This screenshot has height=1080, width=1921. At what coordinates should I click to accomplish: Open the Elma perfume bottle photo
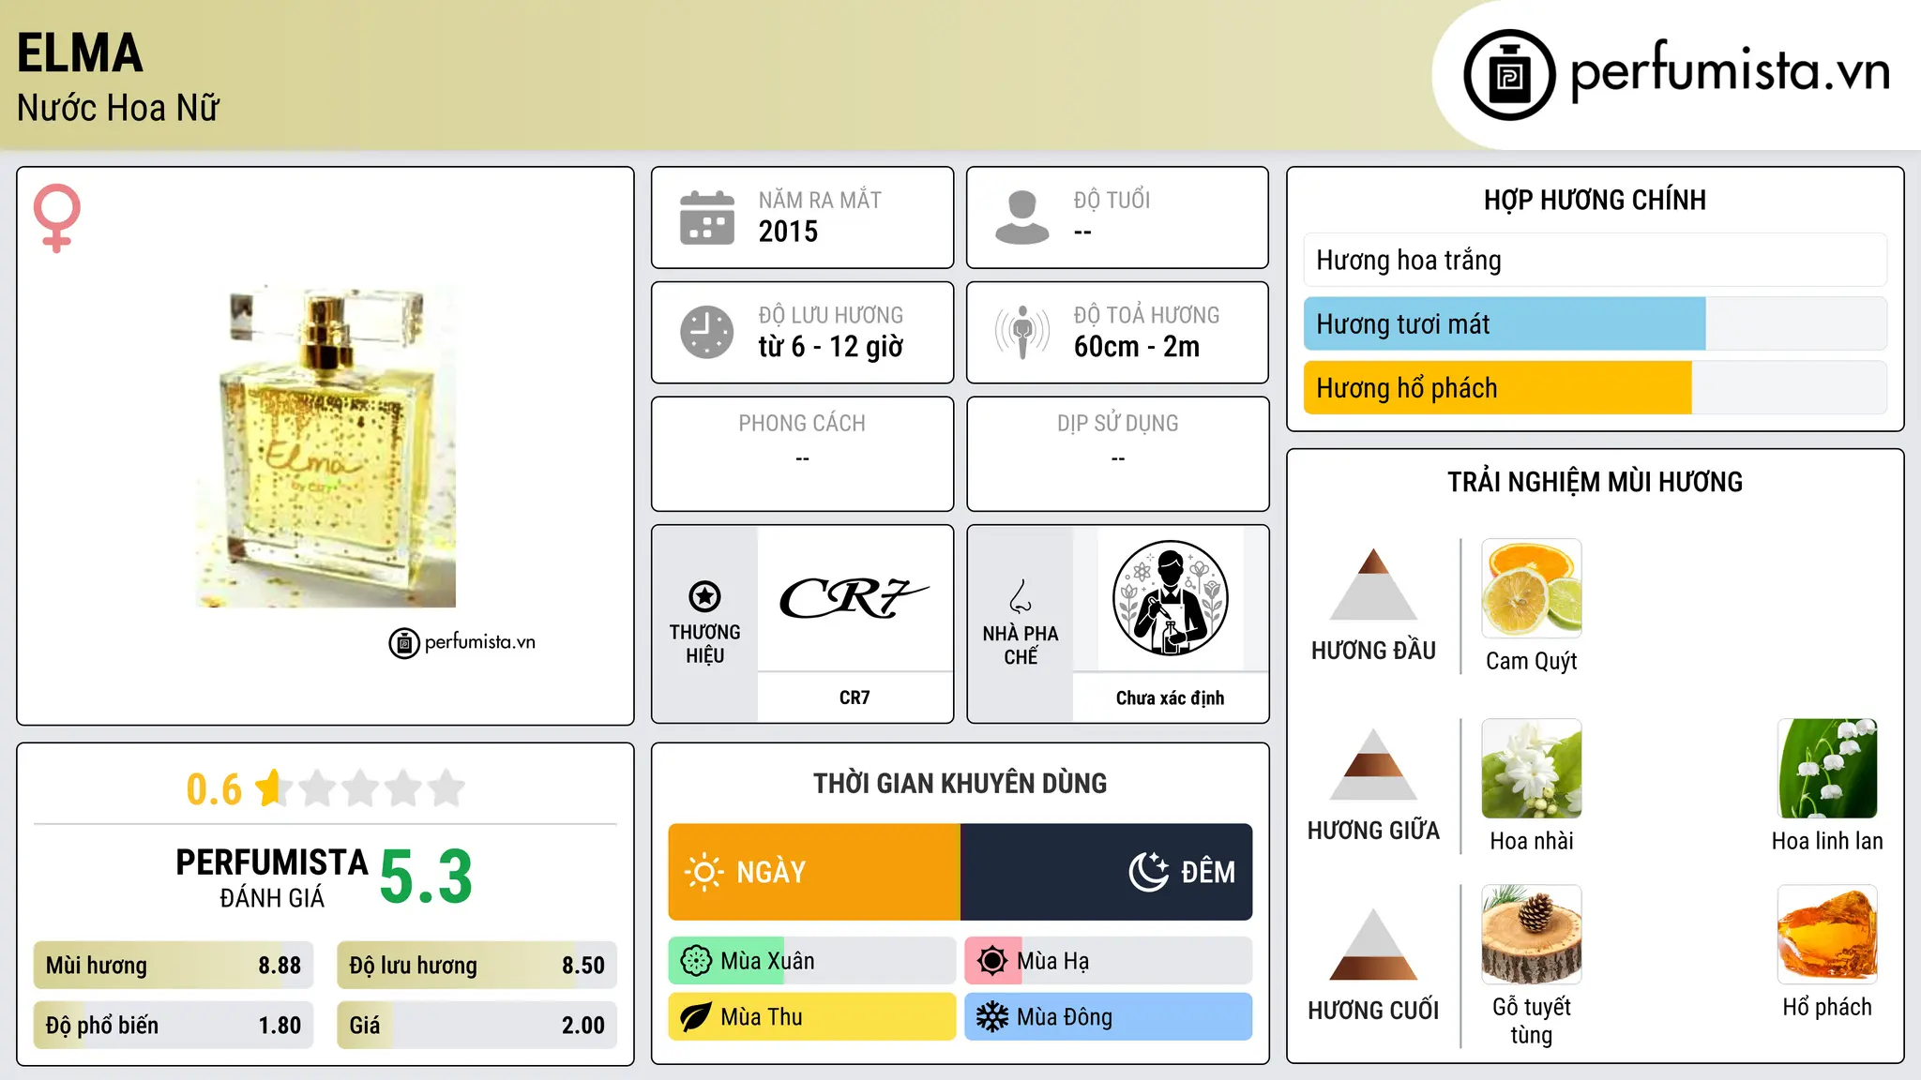[x=325, y=446]
